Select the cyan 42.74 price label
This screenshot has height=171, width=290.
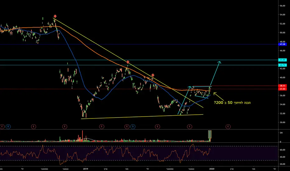(283, 65)
